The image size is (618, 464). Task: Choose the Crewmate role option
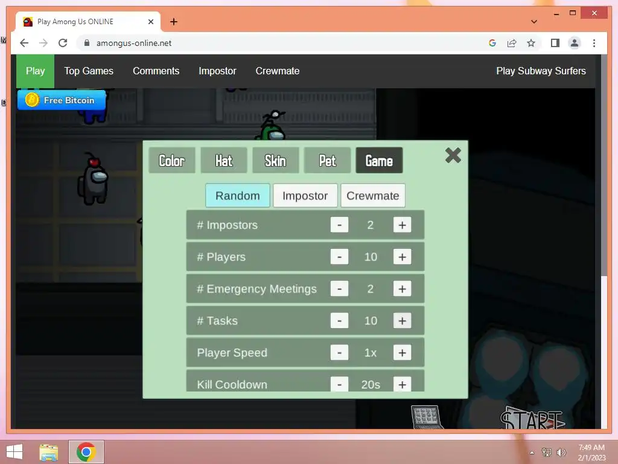coord(373,196)
